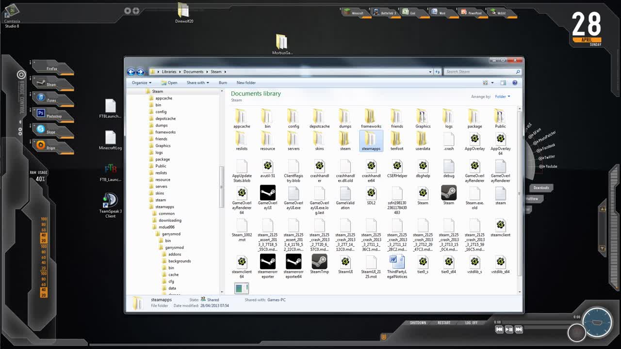The height and width of the screenshot is (349, 621).
Task: Open the Youtube shortcut on the right widget
Action: tap(550, 166)
